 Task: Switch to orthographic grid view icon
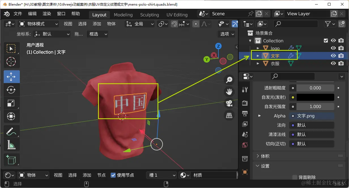229,115
